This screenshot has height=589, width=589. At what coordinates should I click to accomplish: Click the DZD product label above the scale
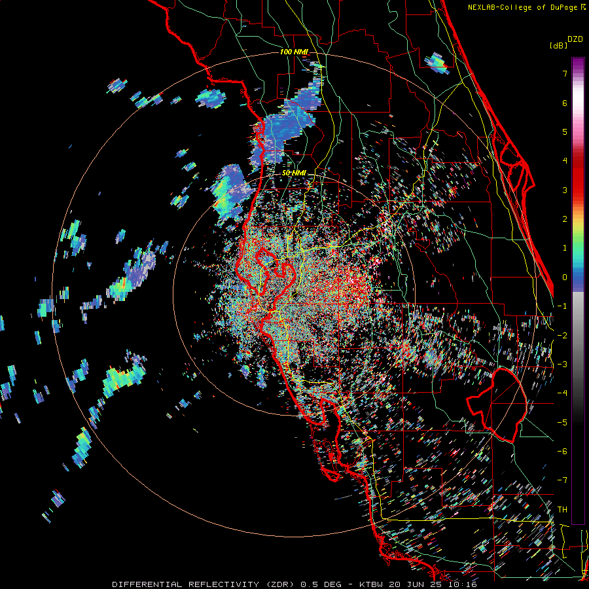coord(575,39)
